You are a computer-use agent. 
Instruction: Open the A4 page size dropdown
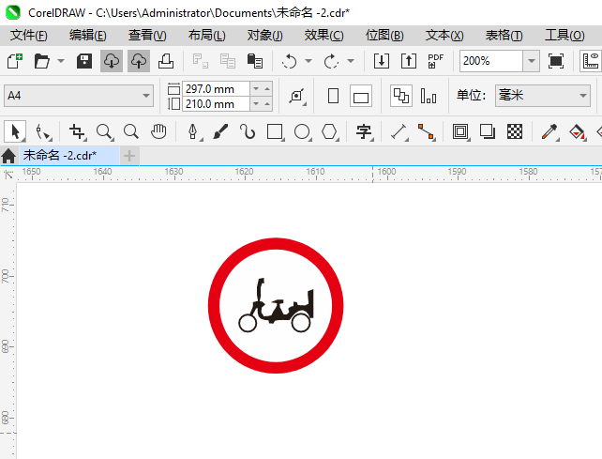pos(79,96)
